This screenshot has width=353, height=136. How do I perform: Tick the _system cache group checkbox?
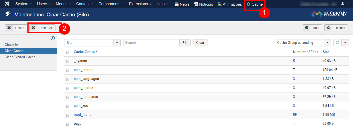tap(68, 61)
